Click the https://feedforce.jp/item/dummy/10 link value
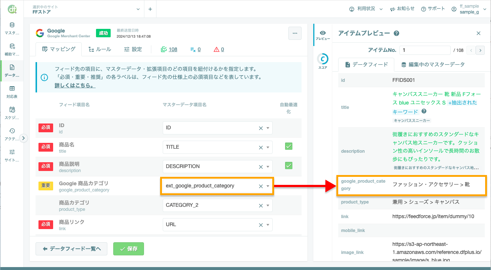The image size is (491, 270). pyautogui.click(x=433, y=216)
